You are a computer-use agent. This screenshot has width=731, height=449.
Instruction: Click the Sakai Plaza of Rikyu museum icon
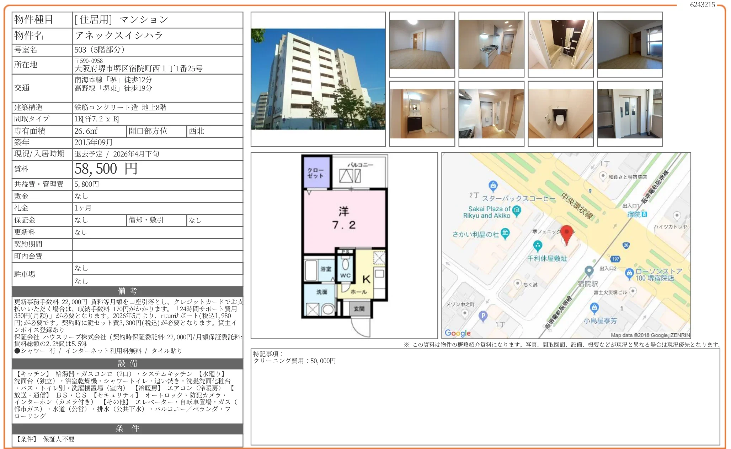click(517, 210)
